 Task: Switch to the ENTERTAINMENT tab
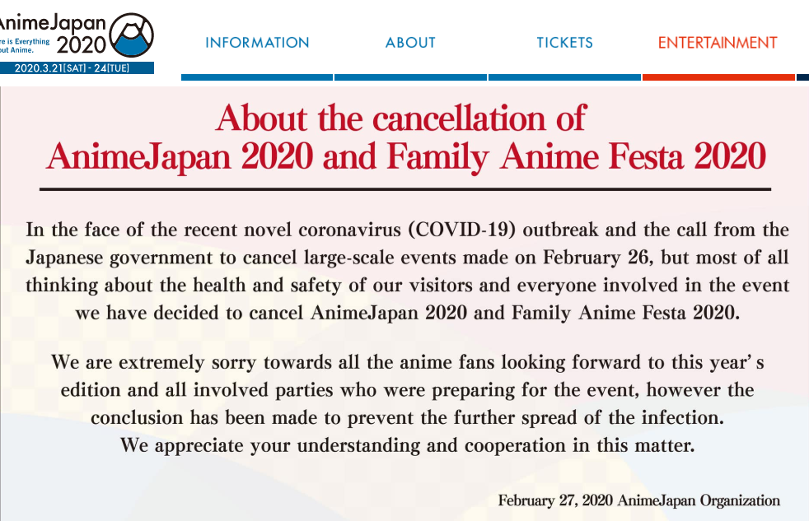click(718, 42)
